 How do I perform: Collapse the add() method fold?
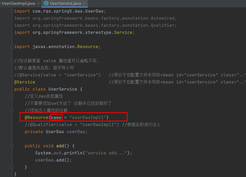click(x=12, y=146)
